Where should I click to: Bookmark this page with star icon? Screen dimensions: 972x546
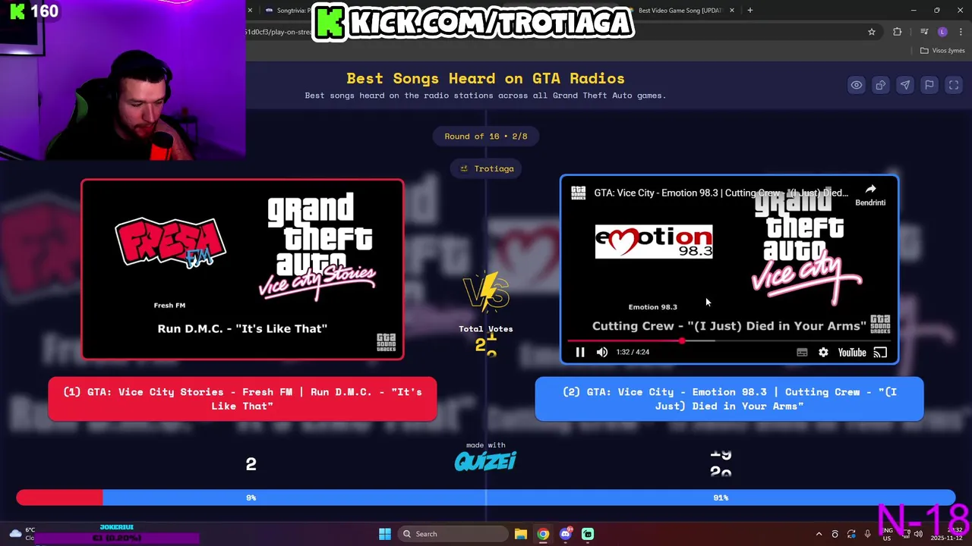(872, 32)
